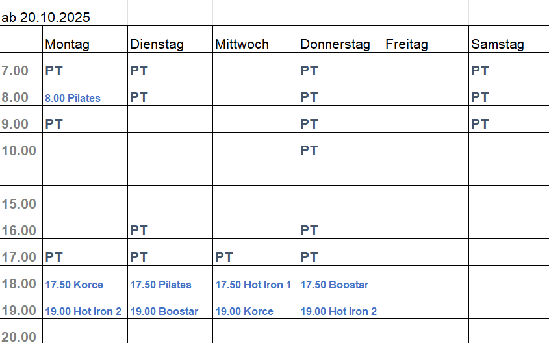The height and width of the screenshot is (343, 549).
Task: Select the '19.00 Korce' Wednesday cell
Action: coord(244,311)
